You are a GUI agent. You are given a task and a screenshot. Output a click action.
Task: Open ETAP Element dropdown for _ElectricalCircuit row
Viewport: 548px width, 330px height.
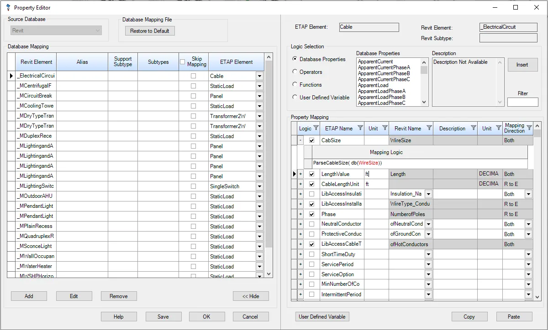click(259, 76)
